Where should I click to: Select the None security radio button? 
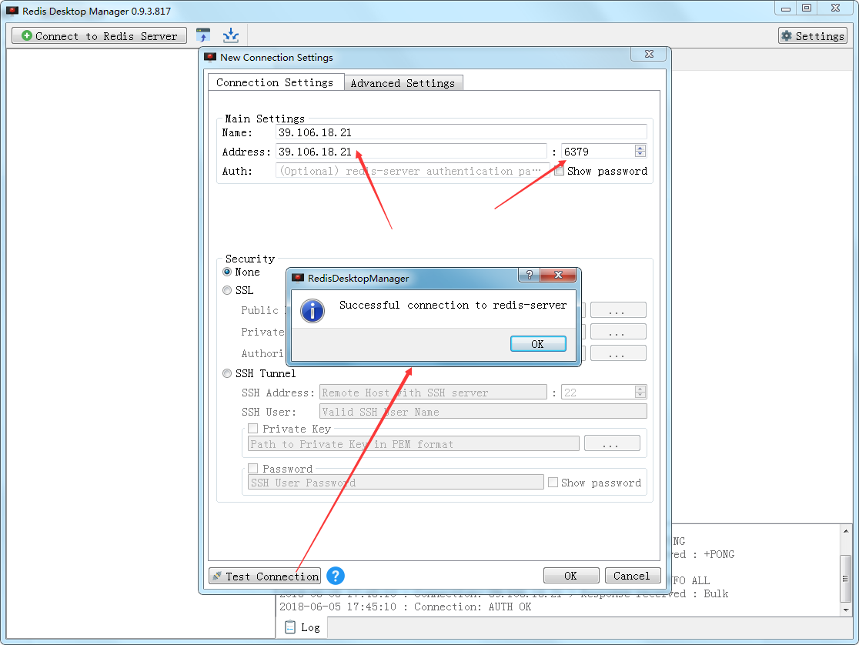[x=227, y=272]
